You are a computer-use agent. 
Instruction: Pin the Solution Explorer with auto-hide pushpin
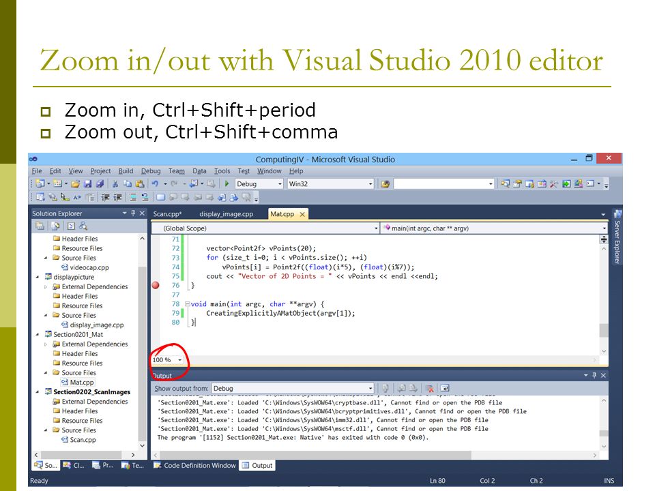tap(133, 213)
